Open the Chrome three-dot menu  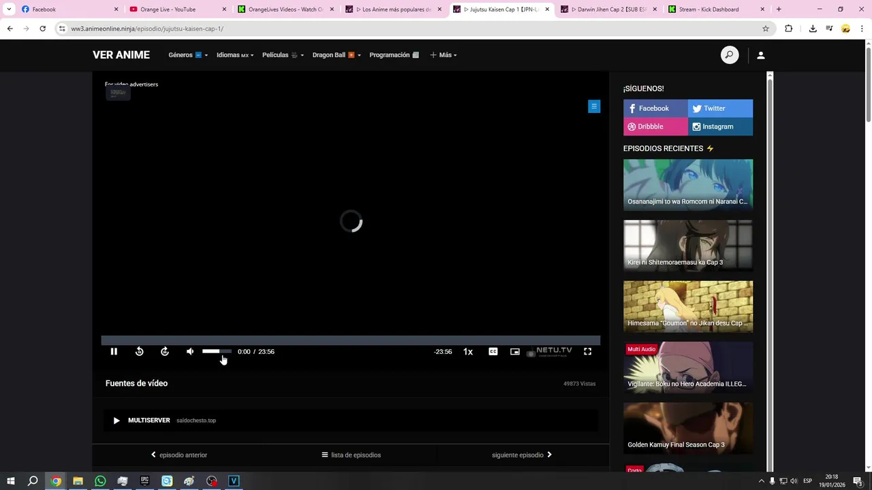pyautogui.click(x=862, y=29)
